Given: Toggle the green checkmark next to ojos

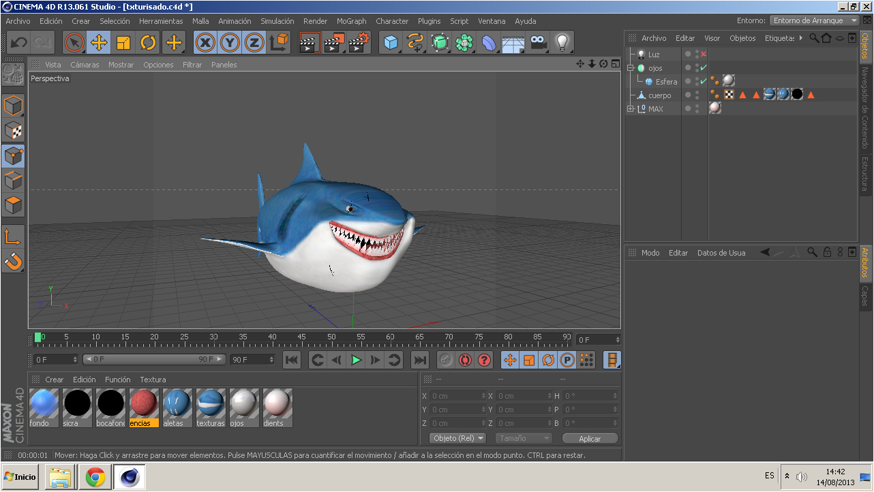Looking at the screenshot, I should (704, 67).
